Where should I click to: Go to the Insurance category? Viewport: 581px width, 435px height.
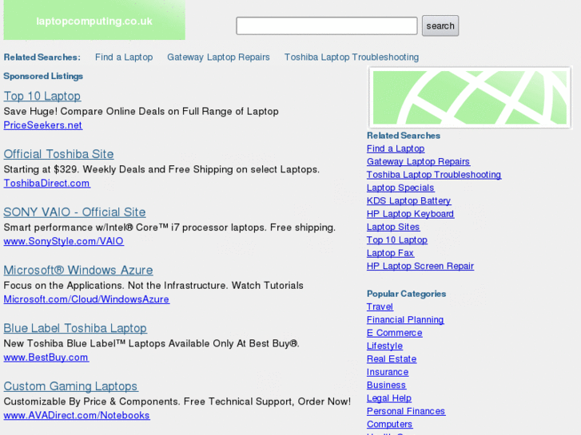tap(388, 372)
